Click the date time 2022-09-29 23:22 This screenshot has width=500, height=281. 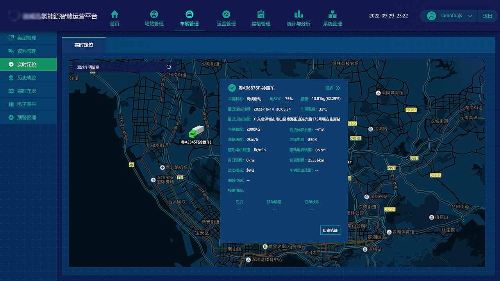pos(389,16)
